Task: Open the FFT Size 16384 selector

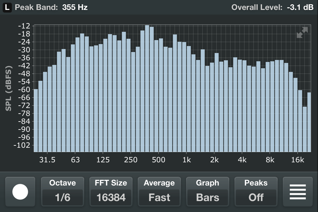Action: coord(111,192)
